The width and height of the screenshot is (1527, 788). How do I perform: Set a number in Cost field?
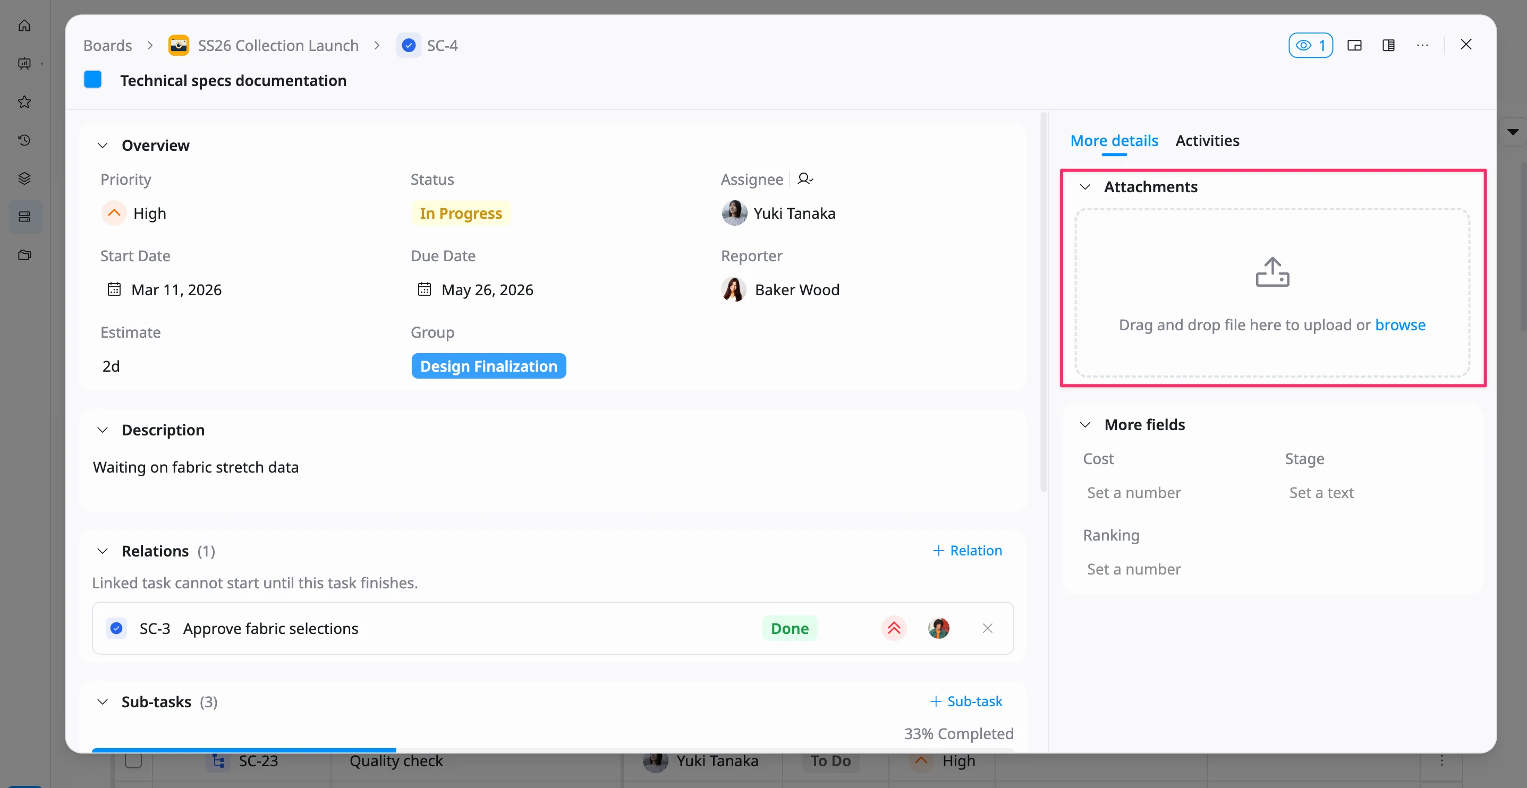click(x=1133, y=493)
